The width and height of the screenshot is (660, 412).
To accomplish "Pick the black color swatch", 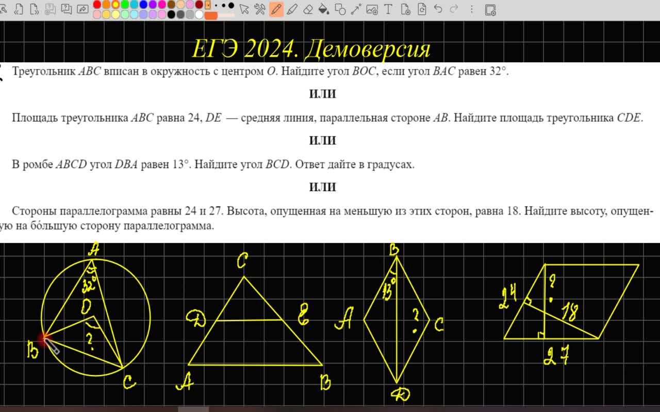I will click(x=171, y=14).
